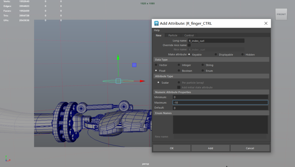
Task: Click the Enum Names list box
Action: tap(220, 124)
